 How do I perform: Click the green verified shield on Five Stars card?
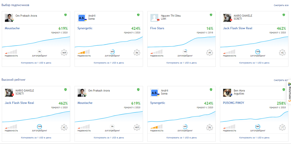pos(211,15)
